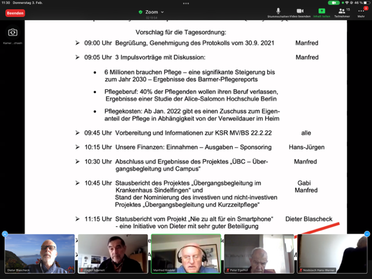Select Hans-Werner Nosbüsch's video thumbnail
This screenshot has width=372, height=279.
tap(332, 253)
